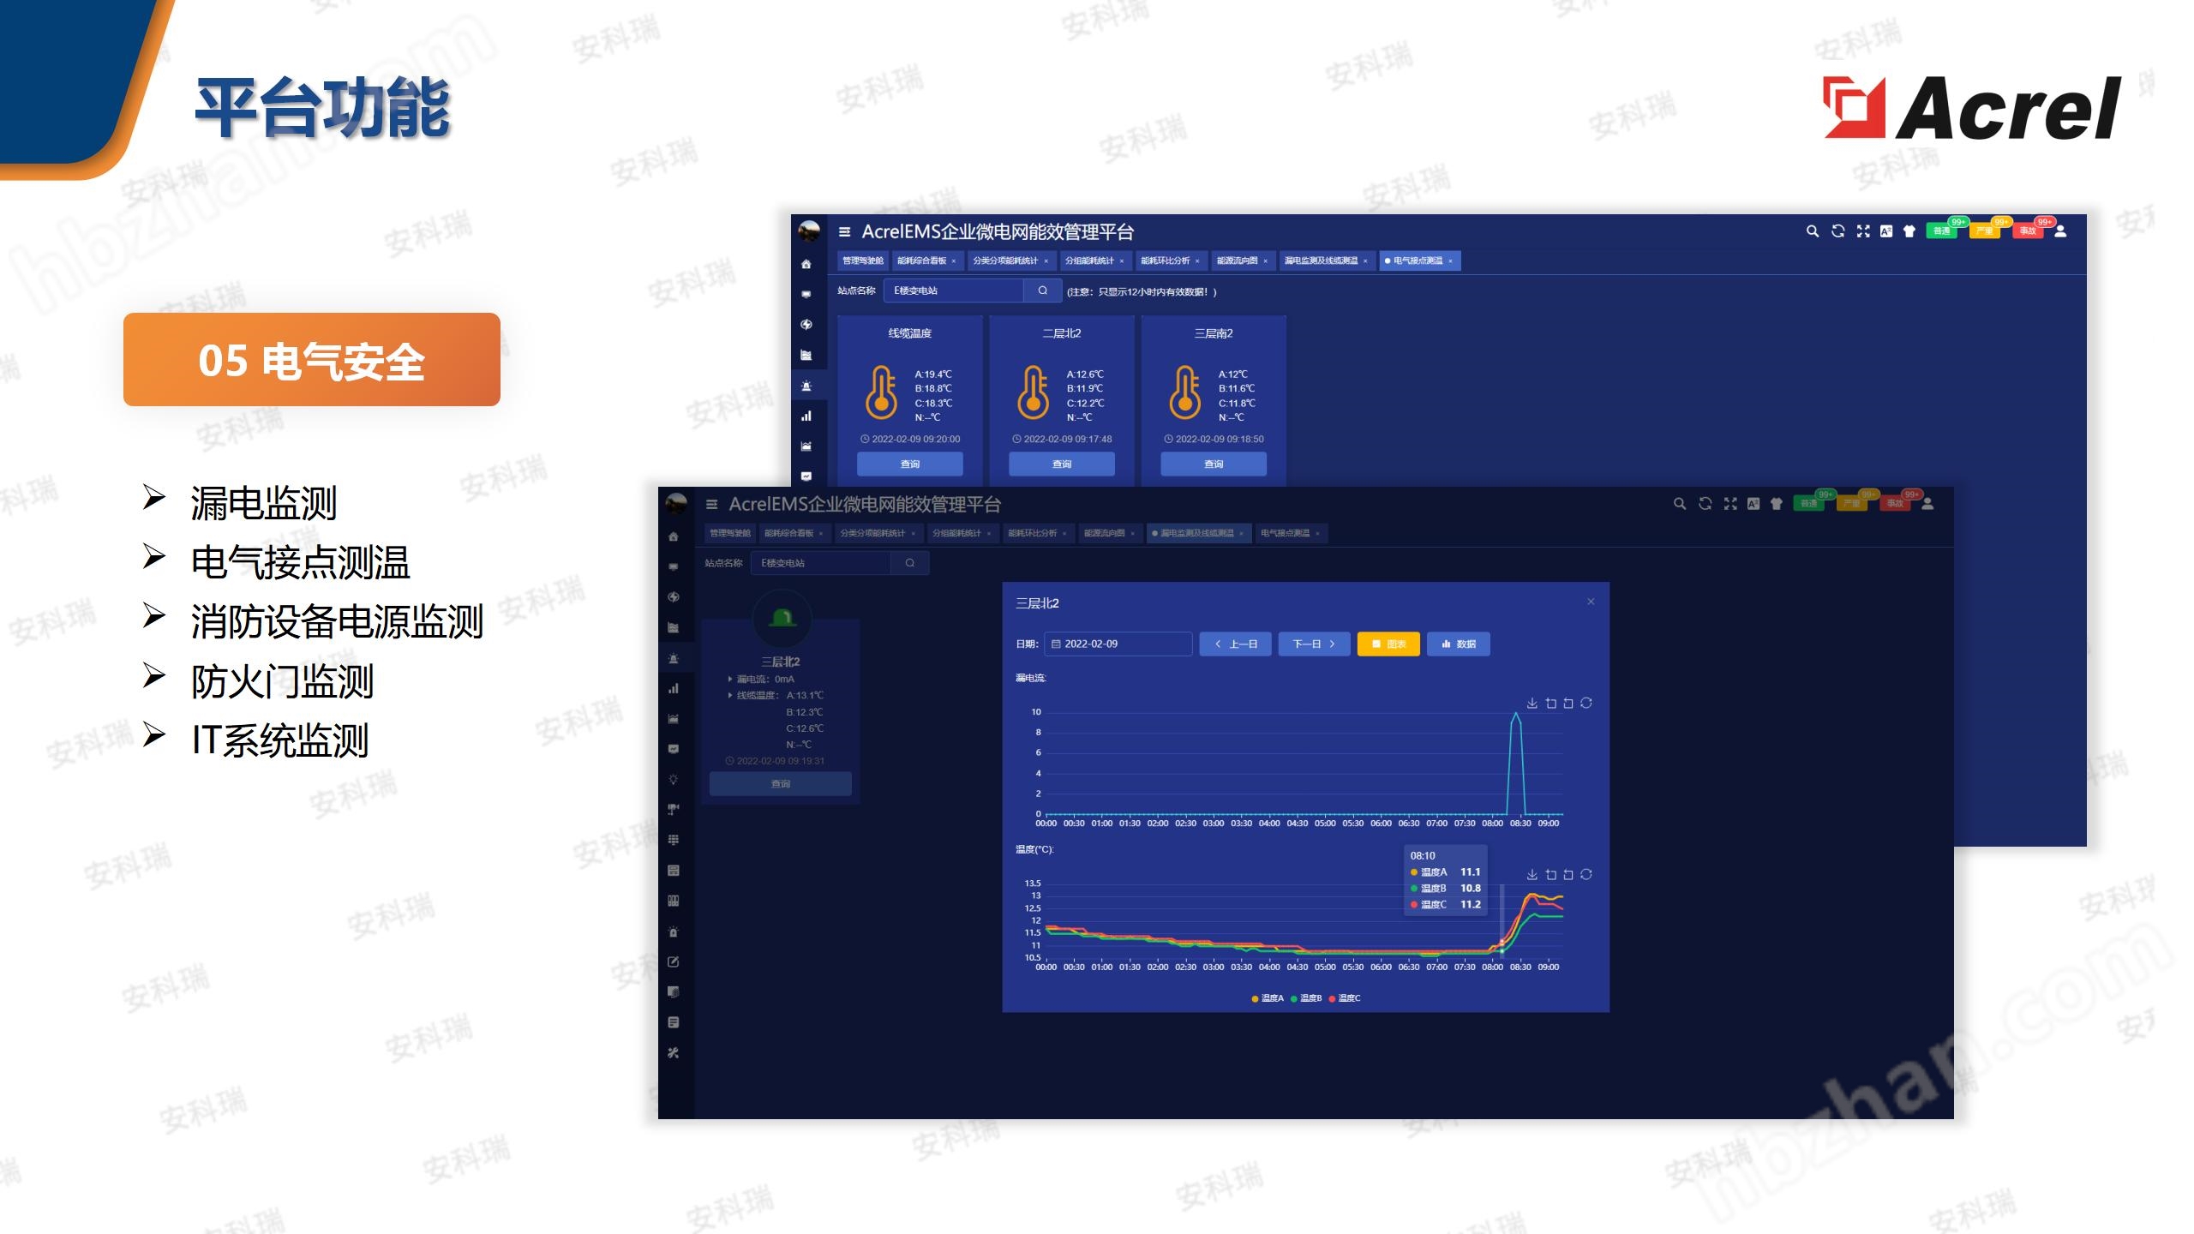Open the user account menu icon
2194x1234 pixels.
pos(2060,231)
